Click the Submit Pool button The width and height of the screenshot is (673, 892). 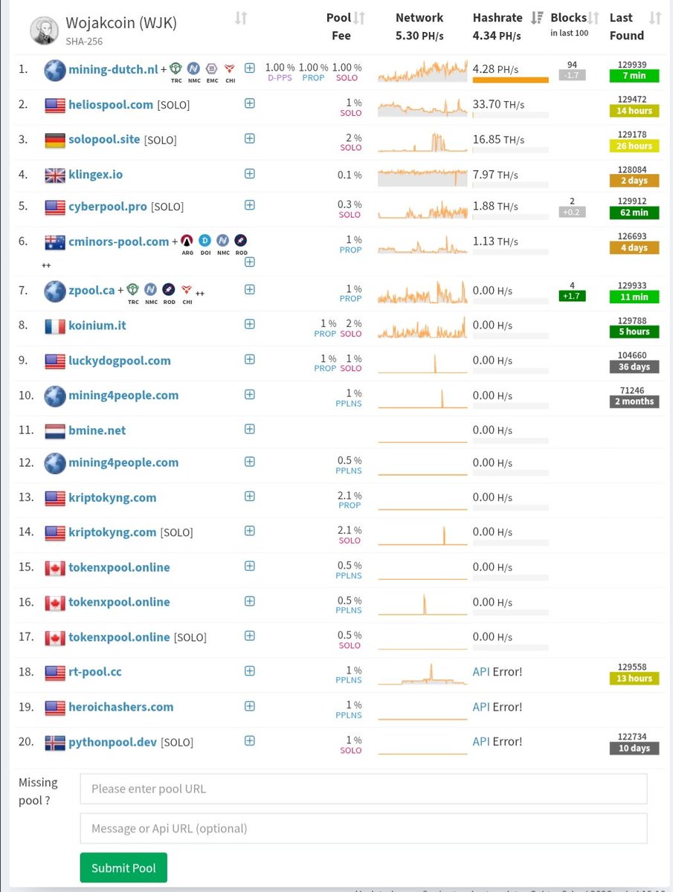(x=123, y=868)
